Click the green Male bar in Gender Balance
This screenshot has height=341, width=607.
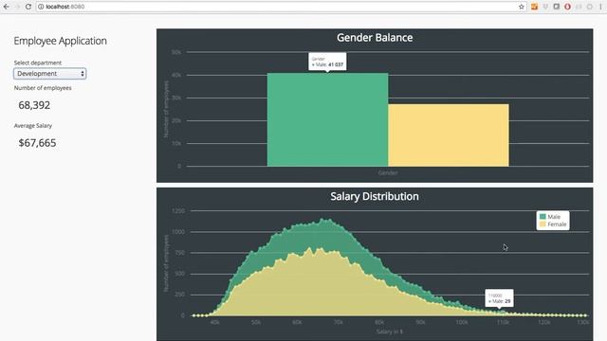[327, 120]
